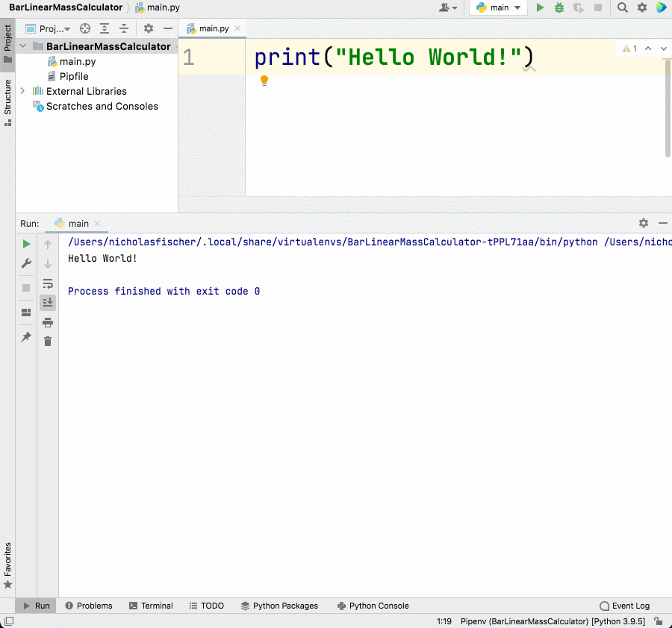Open the Event Log

click(x=624, y=606)
